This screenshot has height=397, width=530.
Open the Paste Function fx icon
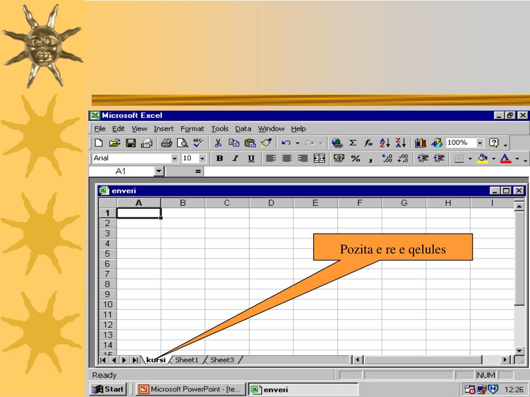(x=368, y=143)
